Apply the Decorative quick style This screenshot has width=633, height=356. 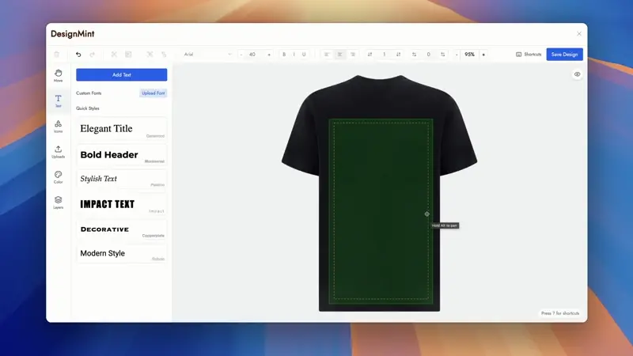[122, 229]
